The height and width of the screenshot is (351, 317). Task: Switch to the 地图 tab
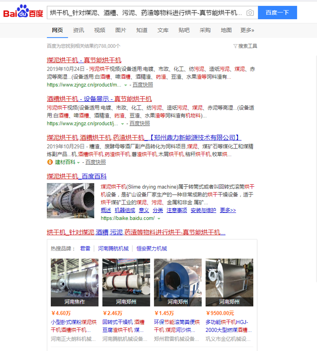point(226,30)
